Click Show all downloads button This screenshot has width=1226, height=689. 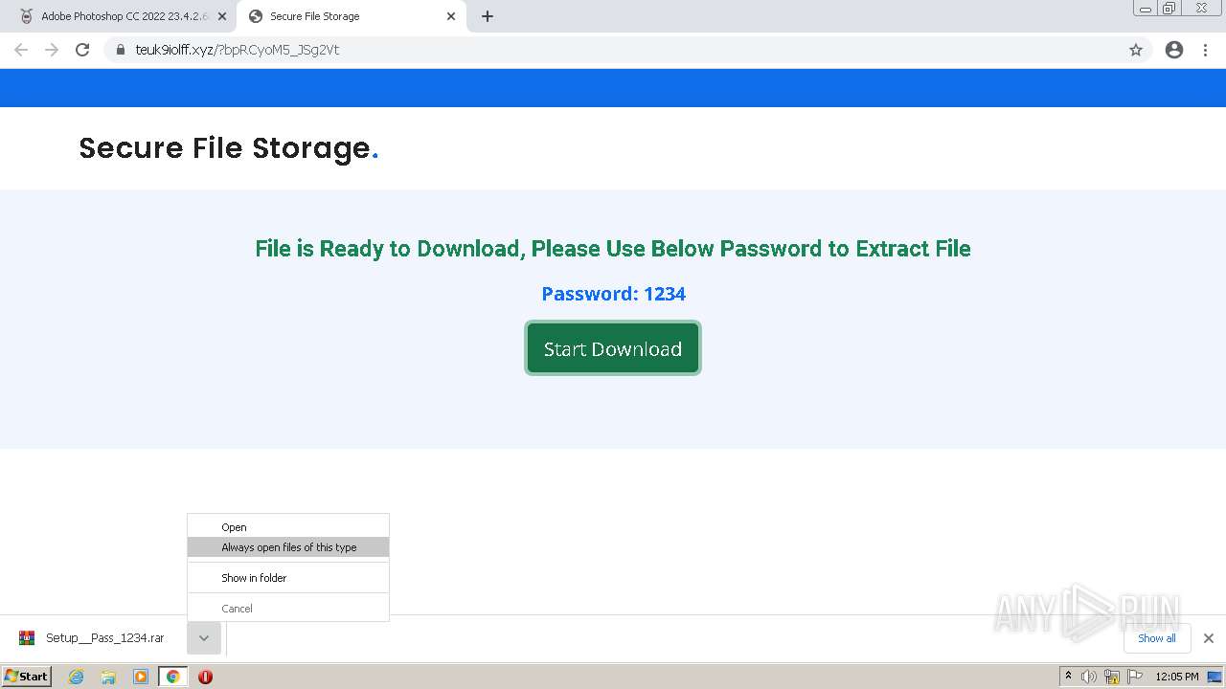(x=1157, y=638)
